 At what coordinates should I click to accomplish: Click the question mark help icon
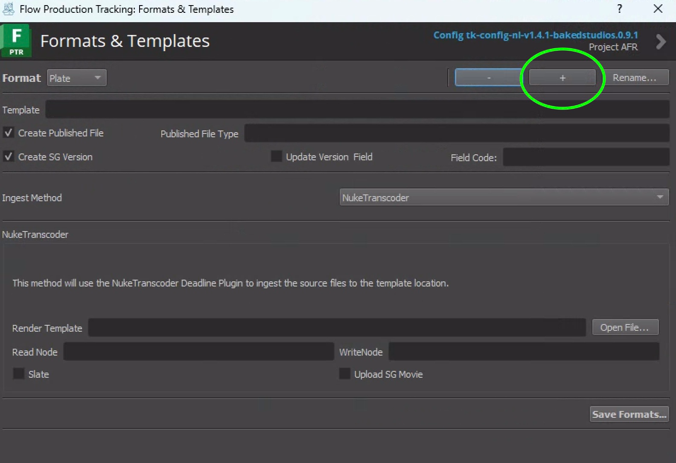619,9
